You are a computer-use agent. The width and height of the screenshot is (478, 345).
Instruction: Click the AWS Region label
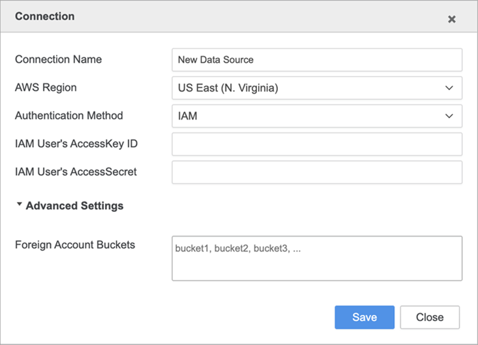click(x=46, y=87)
